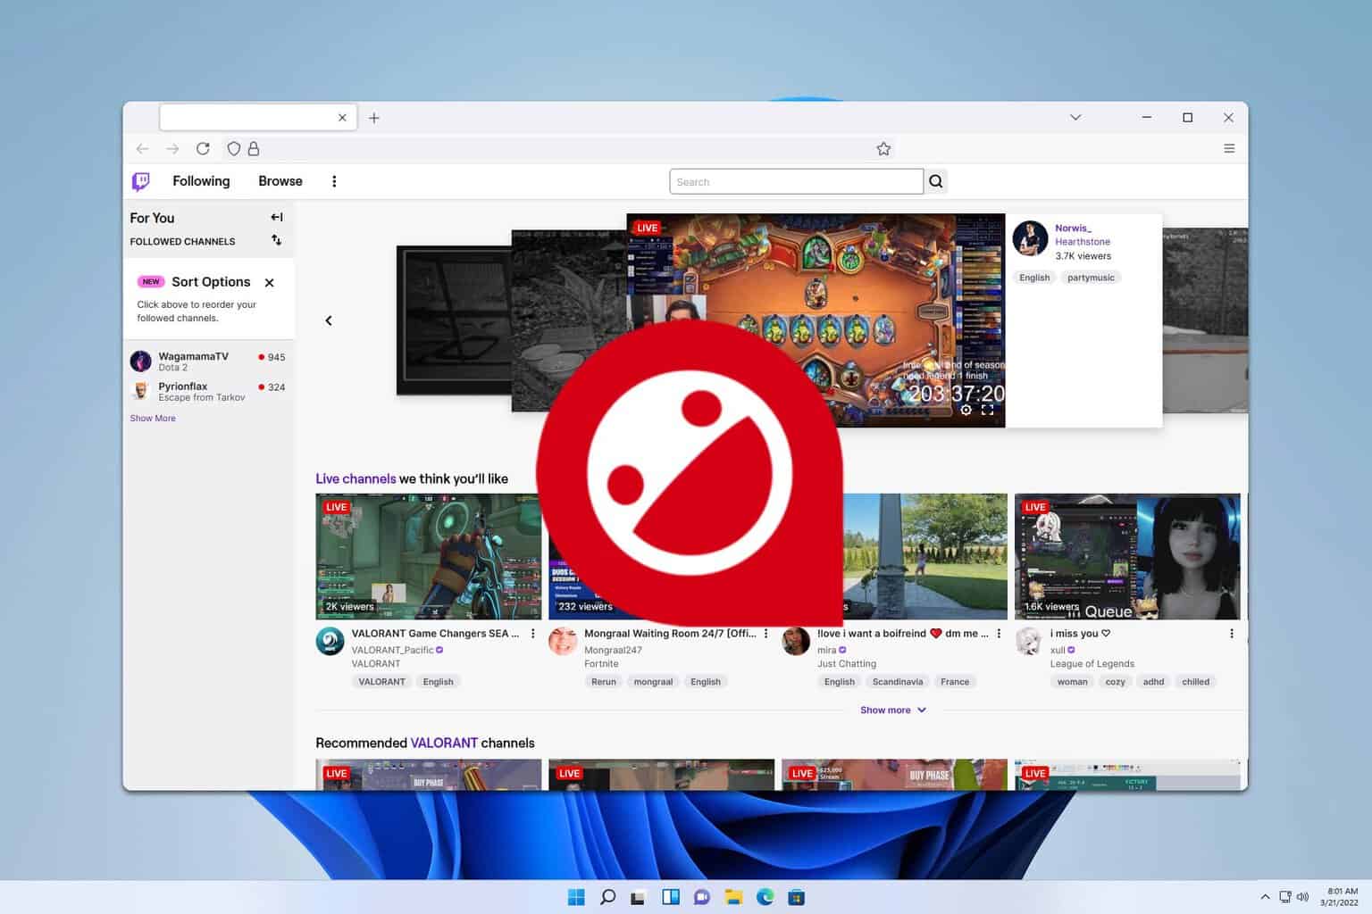Open the xull League of Legends thumbnail
1372x914 pixels.
coord(1127,556)
